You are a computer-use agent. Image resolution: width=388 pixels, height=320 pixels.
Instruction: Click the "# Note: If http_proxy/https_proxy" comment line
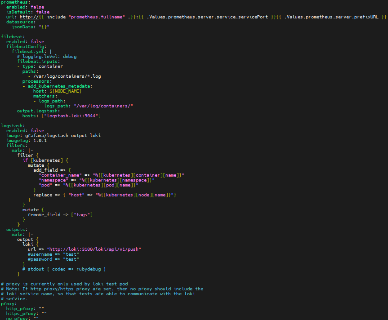[x=102, y=289]
